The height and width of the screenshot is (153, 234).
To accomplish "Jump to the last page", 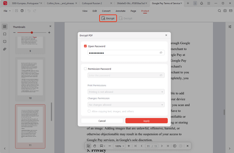I will (168, 146).
